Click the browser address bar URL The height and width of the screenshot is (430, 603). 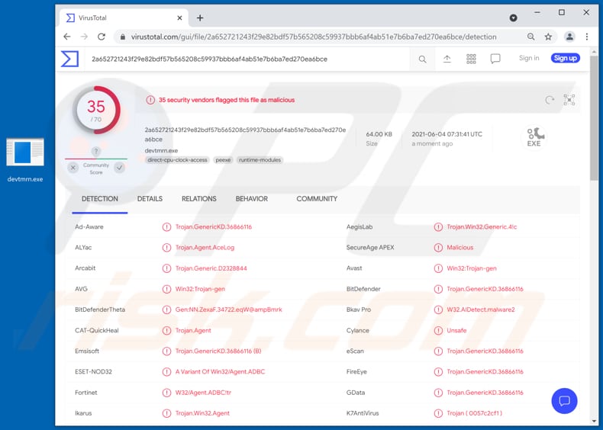tap(314, 37)
